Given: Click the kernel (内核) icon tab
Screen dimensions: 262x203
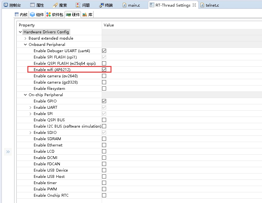Looking at the screenshot, I should click(x=17, y=14).
